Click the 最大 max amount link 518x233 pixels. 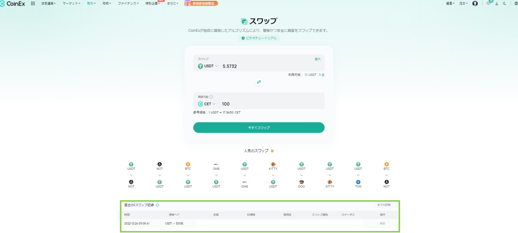click(317, 59)
